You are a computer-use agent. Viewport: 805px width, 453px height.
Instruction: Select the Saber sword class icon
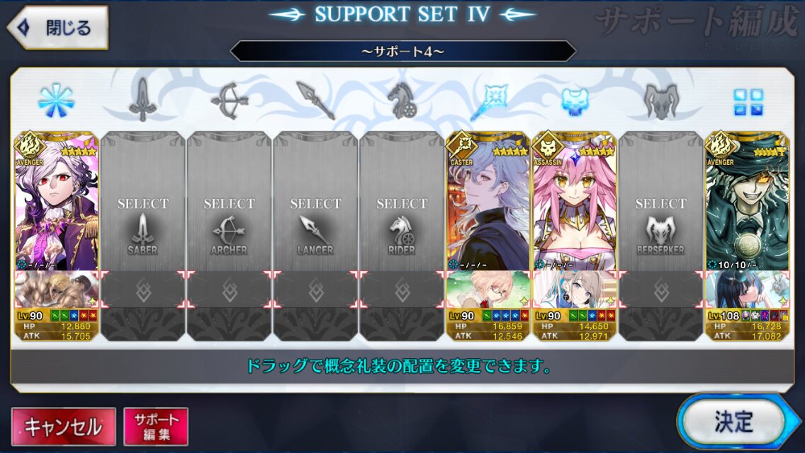pos(142,100)
